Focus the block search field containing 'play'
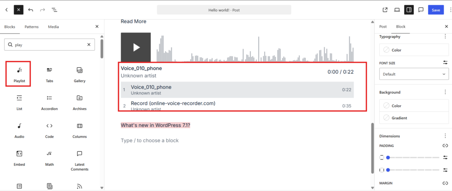Image resolution: width=452 pixels, height=191 pixels. (x=49, y=44)
